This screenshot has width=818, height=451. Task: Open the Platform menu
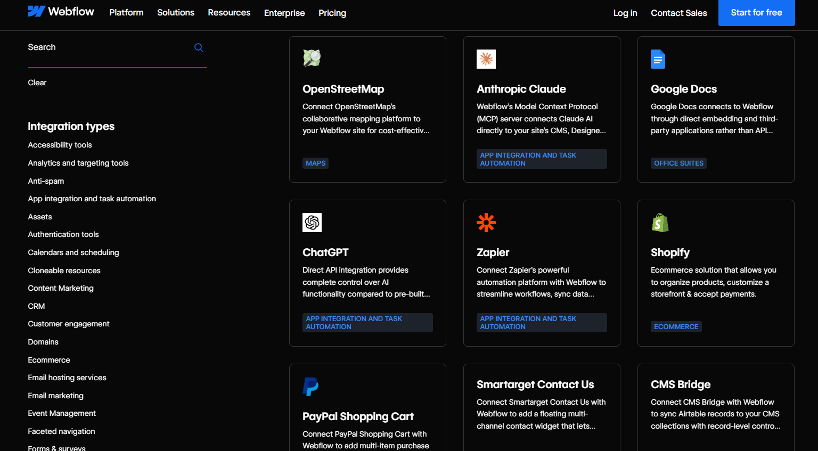(126, 12)
